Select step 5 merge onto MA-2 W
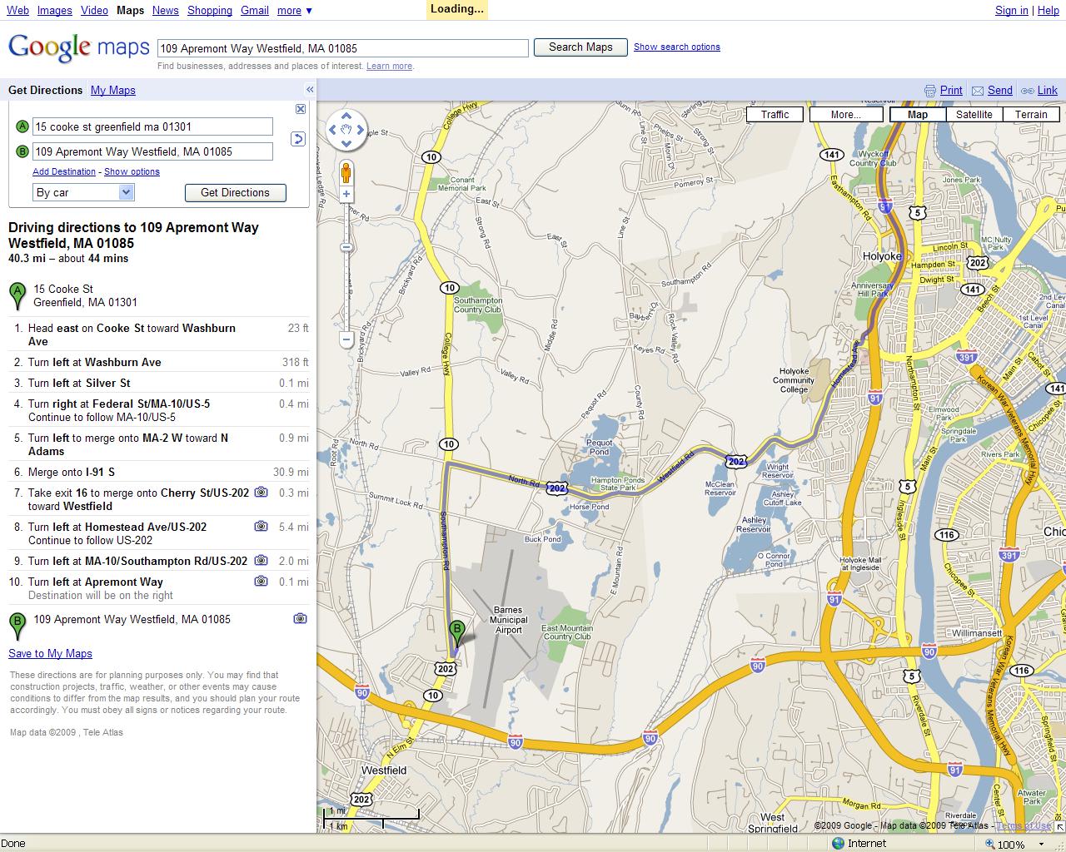 point(158,444)
